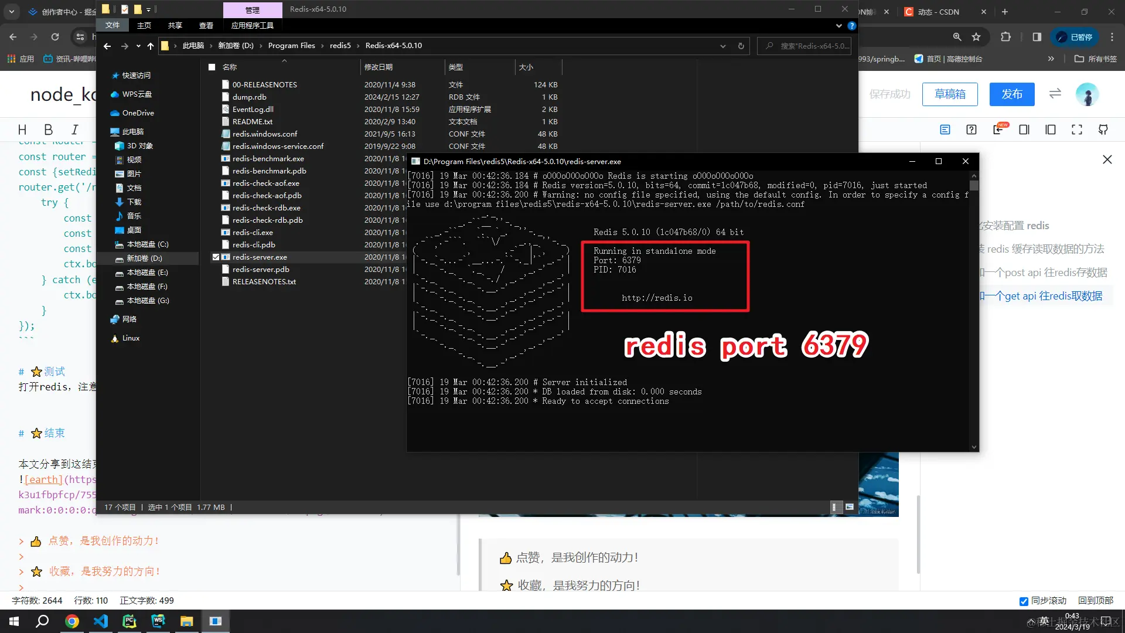Image resolution: width=1125 pixels, height=633 pixels.
Task: Click the import document icon with NEW badge
Action: click(998, 130)
